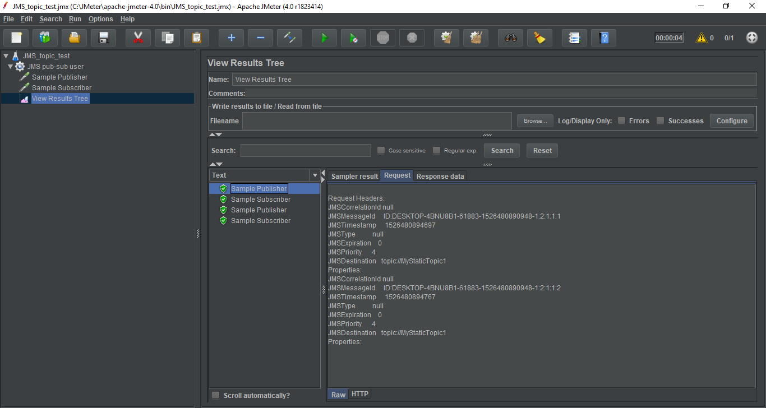Viewport: 766px width, 408px height.
Task: Switch to the Response data tab
Action: click(x=440, y=177)
